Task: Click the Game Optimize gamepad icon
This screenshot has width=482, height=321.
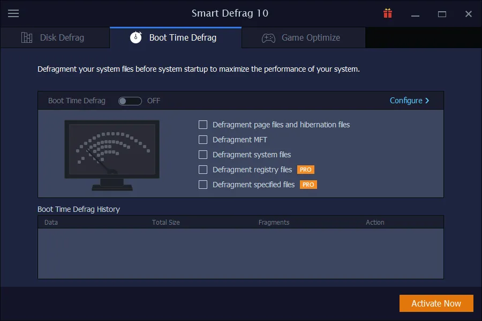Action: (x=268, y=38)
